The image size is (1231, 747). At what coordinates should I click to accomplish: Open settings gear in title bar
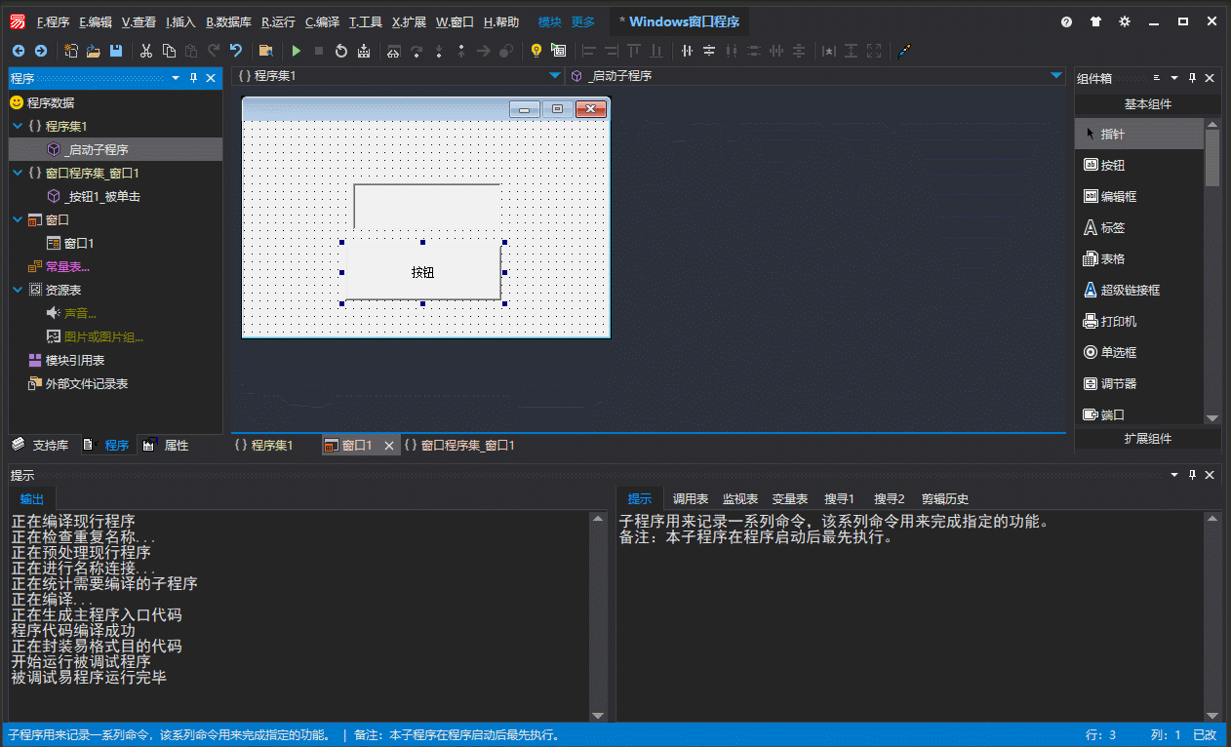[1125, 21]
